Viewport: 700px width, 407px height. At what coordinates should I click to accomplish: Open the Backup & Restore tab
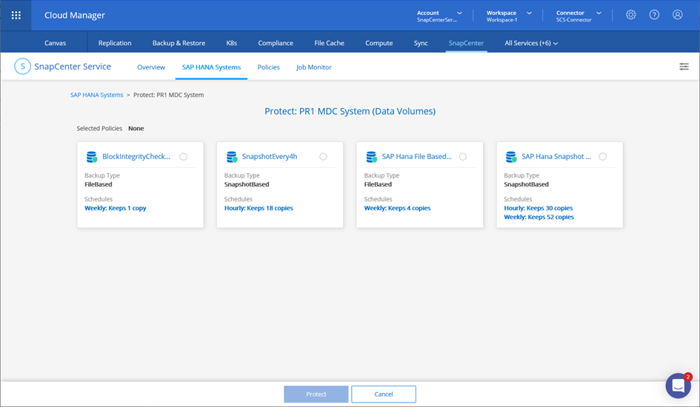[179, 43]
